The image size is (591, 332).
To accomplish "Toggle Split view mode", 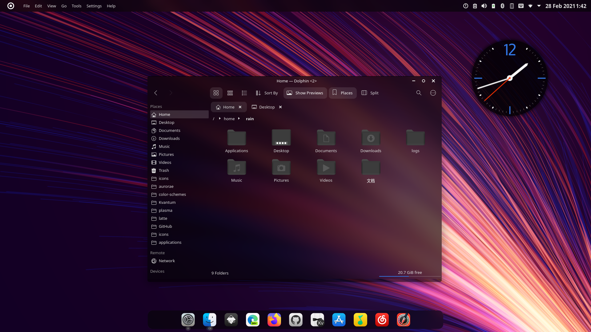I will (370, 93).
